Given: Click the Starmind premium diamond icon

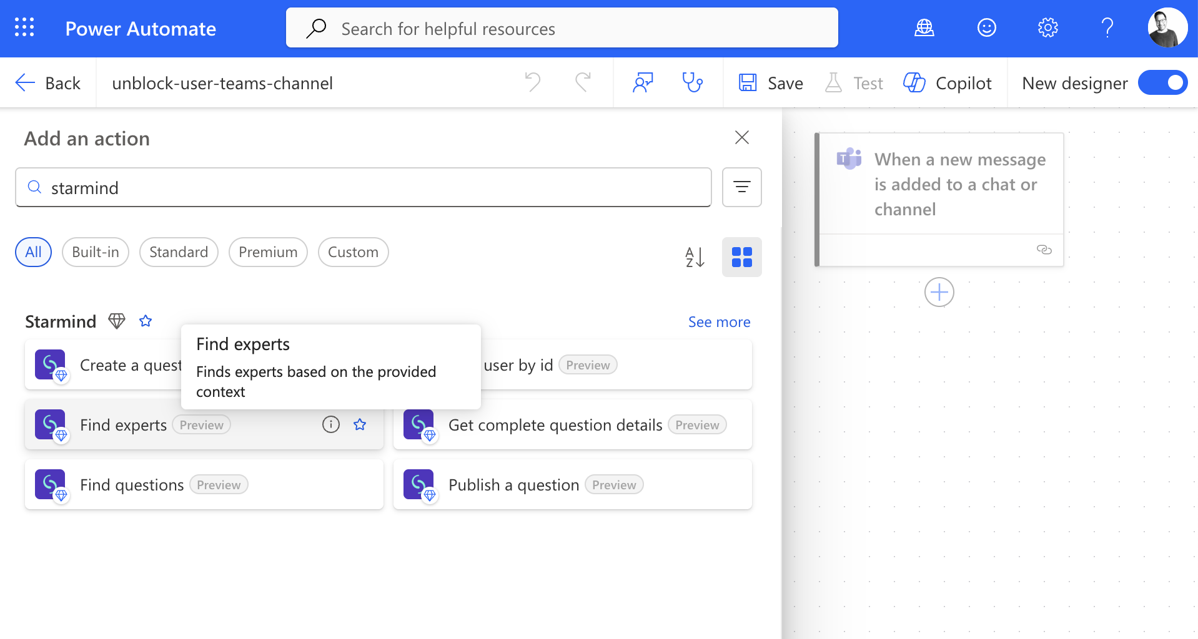Looking at the screenshot, I should (117, 321).
